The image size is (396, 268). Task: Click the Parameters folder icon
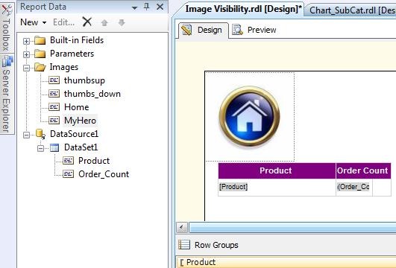[40, 54]
